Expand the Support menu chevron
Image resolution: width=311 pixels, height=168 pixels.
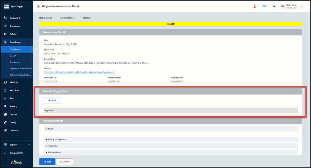tap(29, 145)
